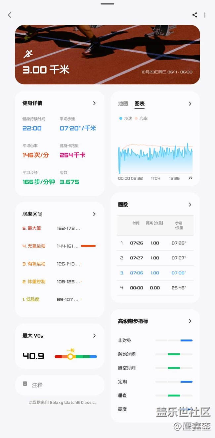Tap the running figure icon on banner

(x=28, y=54)
